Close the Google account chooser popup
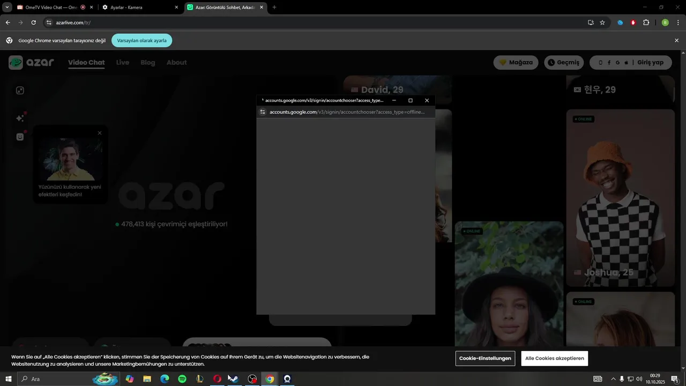 coord(427,100)
